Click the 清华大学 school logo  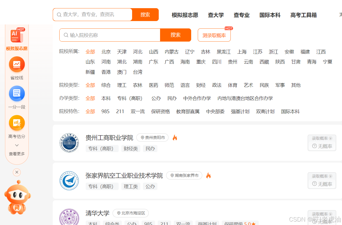[69, 217]
